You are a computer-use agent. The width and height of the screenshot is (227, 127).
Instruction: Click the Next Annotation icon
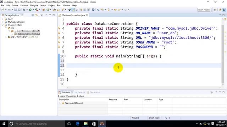[103, 10]
